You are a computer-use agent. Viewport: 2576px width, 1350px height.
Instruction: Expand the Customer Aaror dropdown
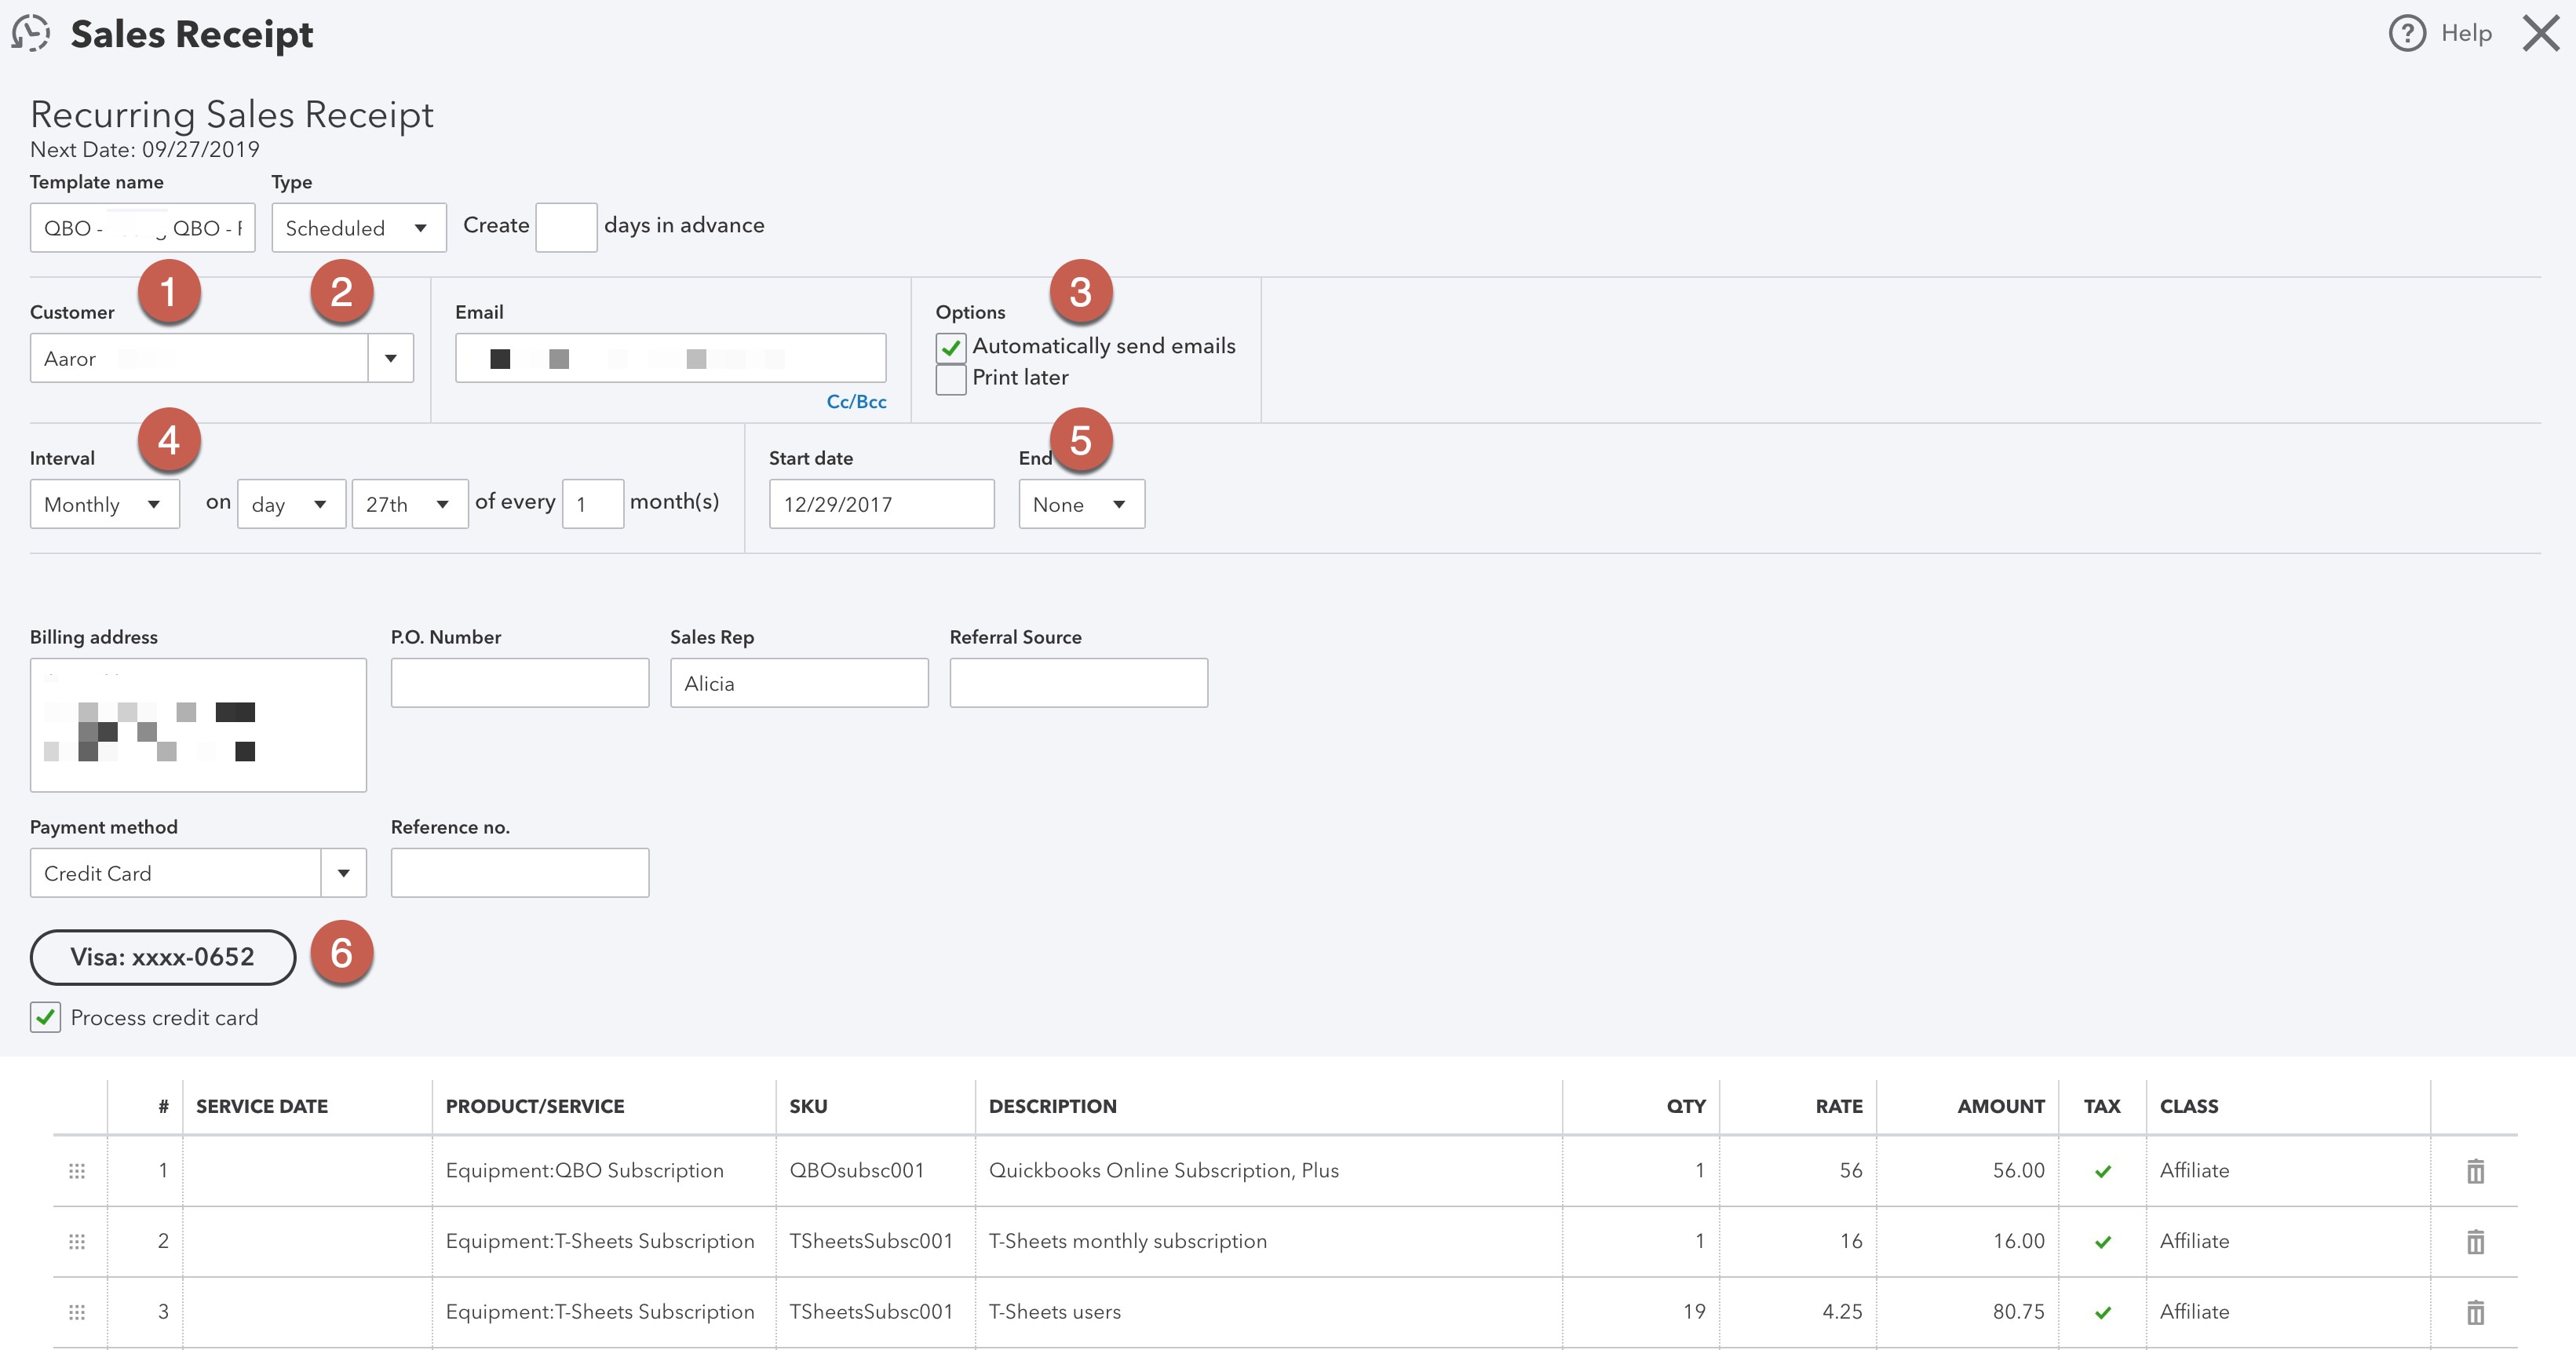click(x=389, y=358)
